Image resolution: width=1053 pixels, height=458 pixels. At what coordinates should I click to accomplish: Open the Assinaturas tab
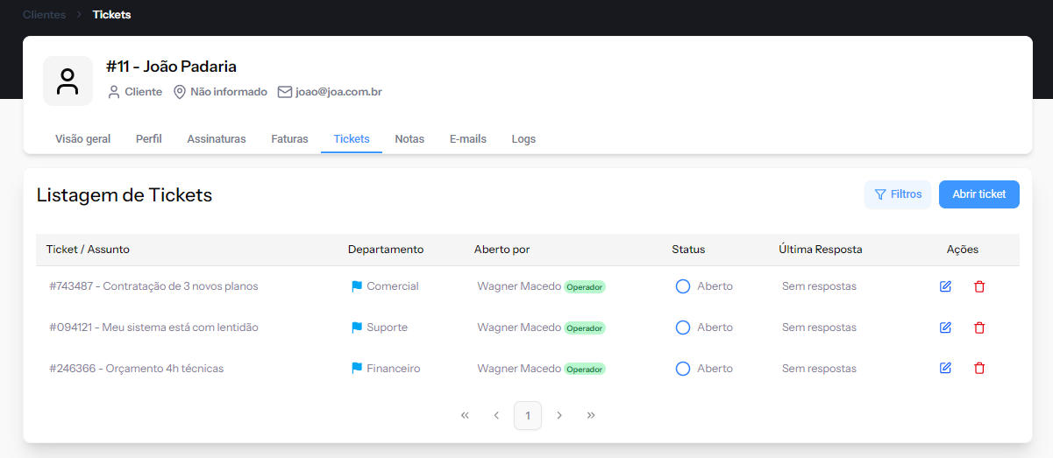216,139
